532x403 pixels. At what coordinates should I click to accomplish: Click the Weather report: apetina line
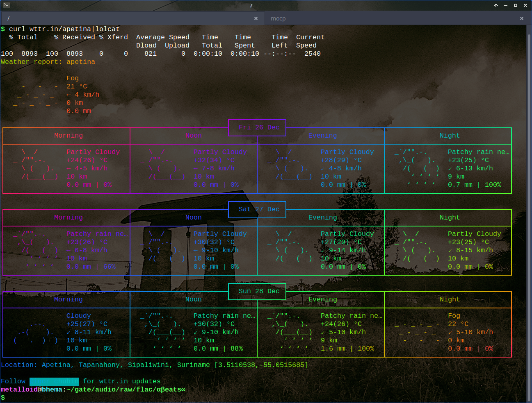pos(48,62)
